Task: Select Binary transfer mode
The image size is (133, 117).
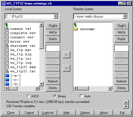Action: tap(55, 96)
